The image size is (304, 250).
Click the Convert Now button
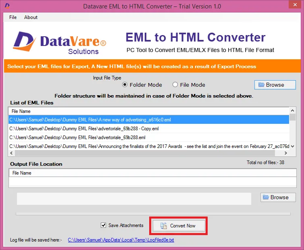tap(179, 226)
